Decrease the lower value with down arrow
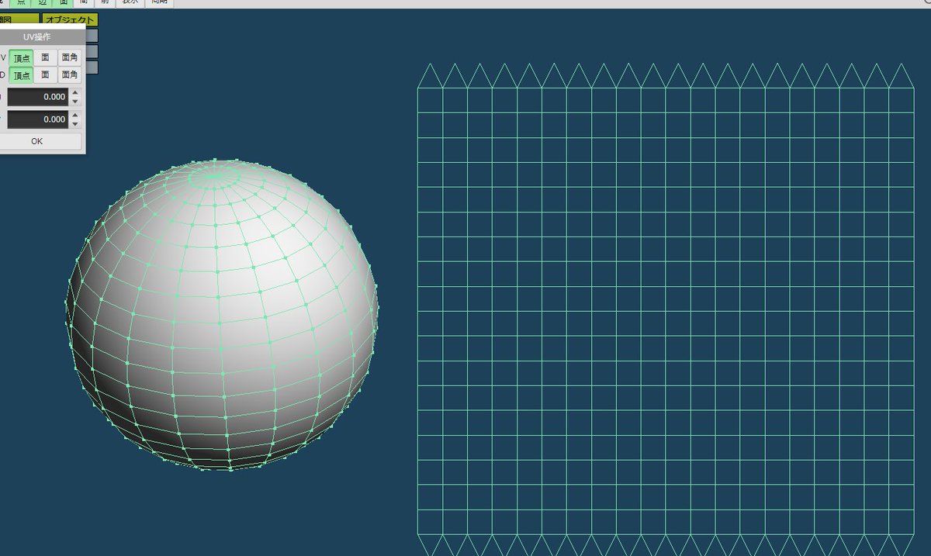This screenshot has width=931, height=556. [75, 124]
